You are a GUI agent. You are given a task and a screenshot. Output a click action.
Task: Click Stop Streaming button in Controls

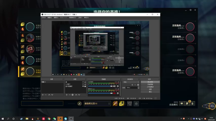click(x=150, y=82)
